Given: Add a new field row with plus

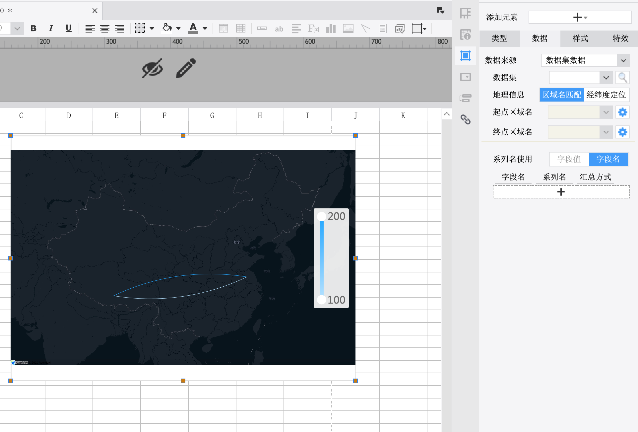Looking at the screenshot, I should click(561, 192).
